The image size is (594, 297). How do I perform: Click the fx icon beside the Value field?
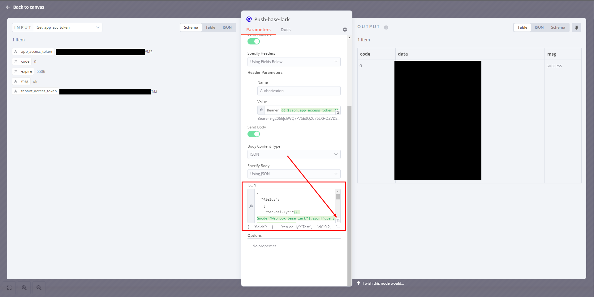pyautogui.click(x=261, y=110)
